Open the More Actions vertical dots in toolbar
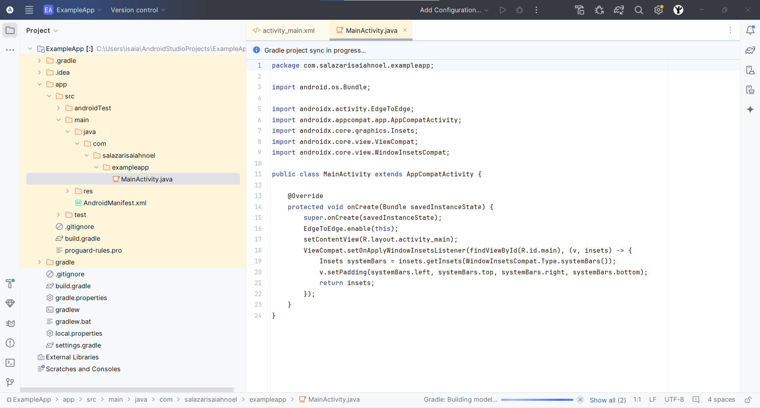Viewport: 760px width, 408px height. tap(536, 10)
